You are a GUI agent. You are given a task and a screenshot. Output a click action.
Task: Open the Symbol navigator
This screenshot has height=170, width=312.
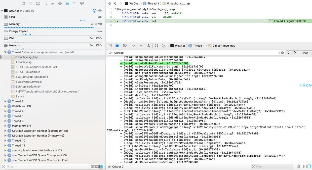(x=38, y=4)
